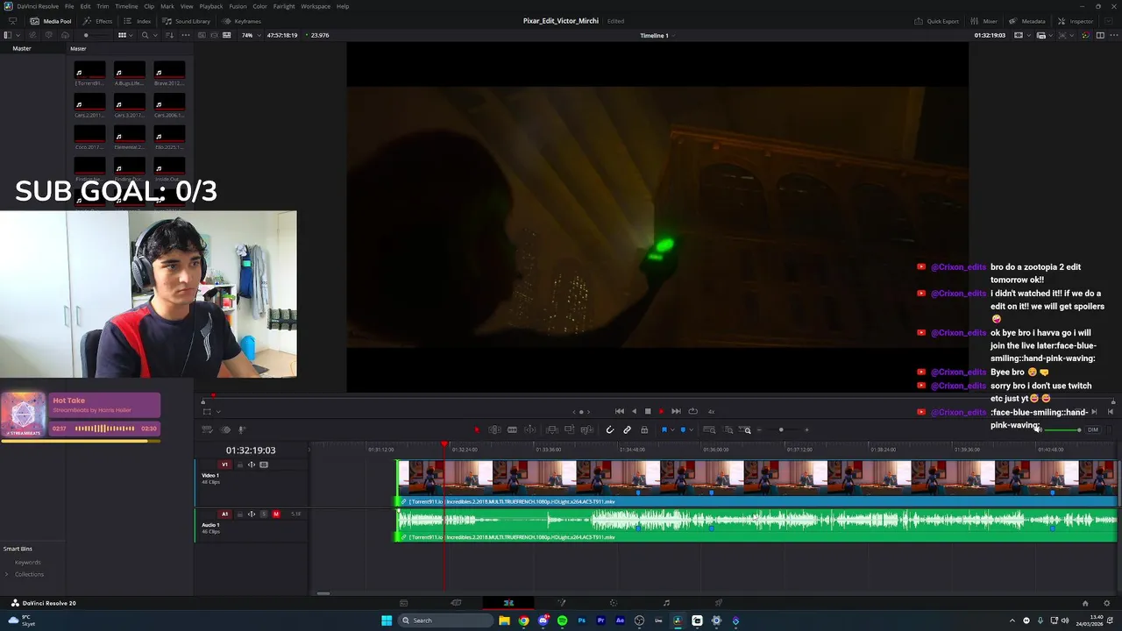Open the Fairlight page music note icon
The image size is (1122, 631).
click(666, 603)
